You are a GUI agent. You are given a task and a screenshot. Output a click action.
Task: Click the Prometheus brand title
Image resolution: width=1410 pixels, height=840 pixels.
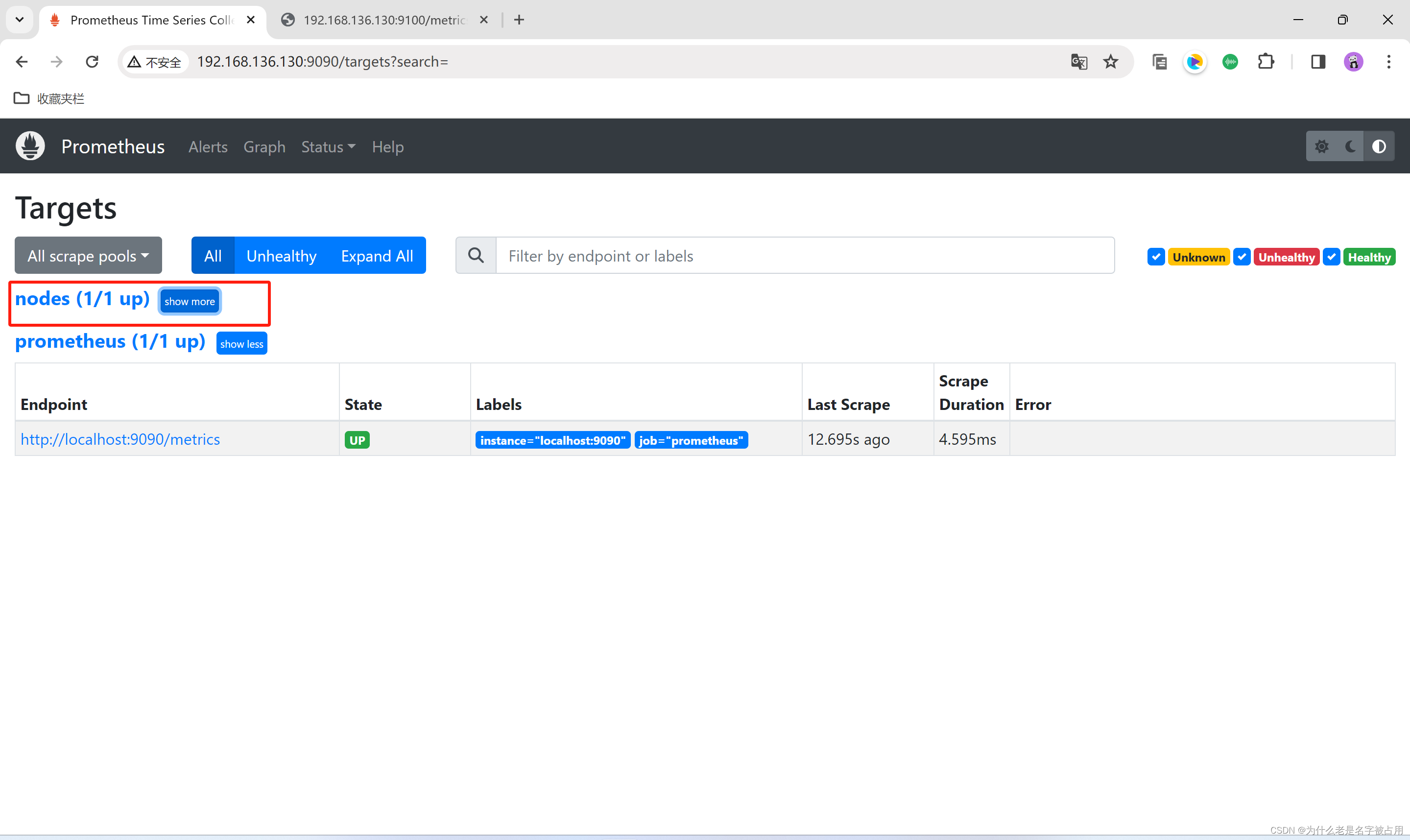[x=113, y=146]
